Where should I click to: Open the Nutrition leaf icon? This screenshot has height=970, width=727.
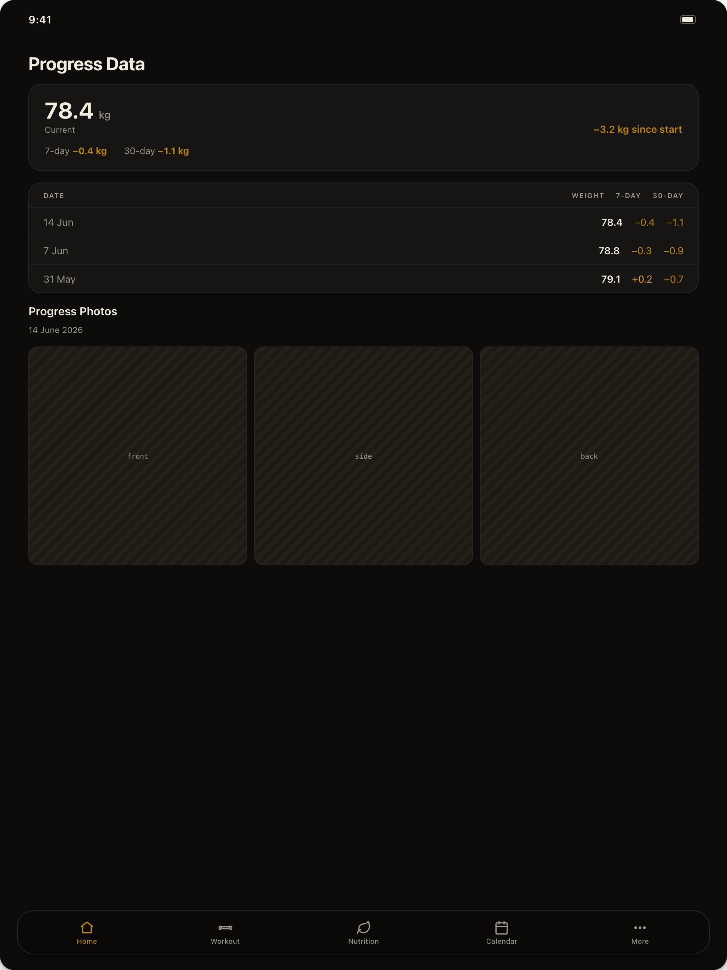pyautogui.click(x=363, y=927)
